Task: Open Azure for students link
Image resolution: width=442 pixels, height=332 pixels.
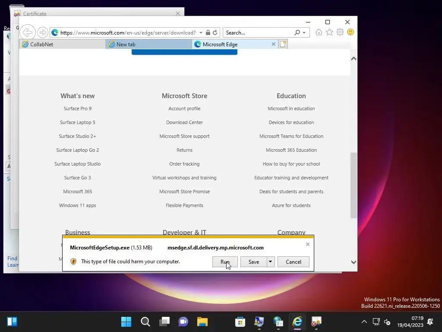Action: coord(291,205)
